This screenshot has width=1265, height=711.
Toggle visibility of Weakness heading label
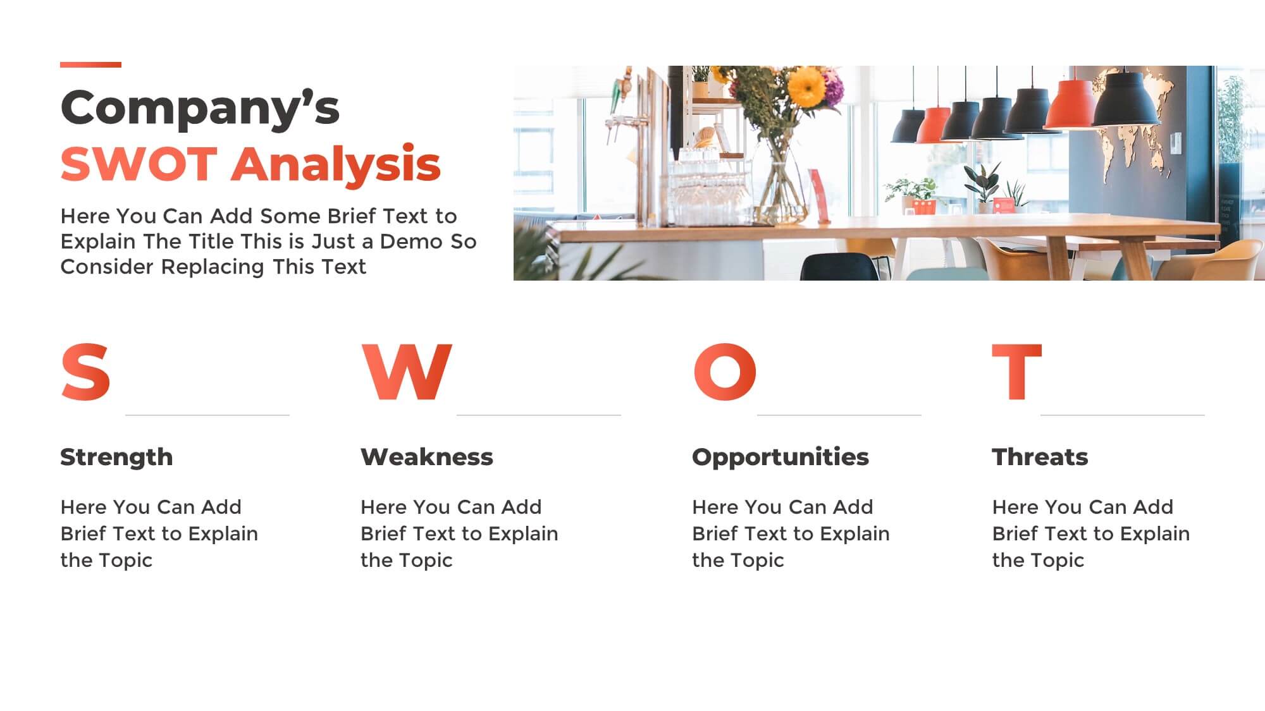point(428,456)
